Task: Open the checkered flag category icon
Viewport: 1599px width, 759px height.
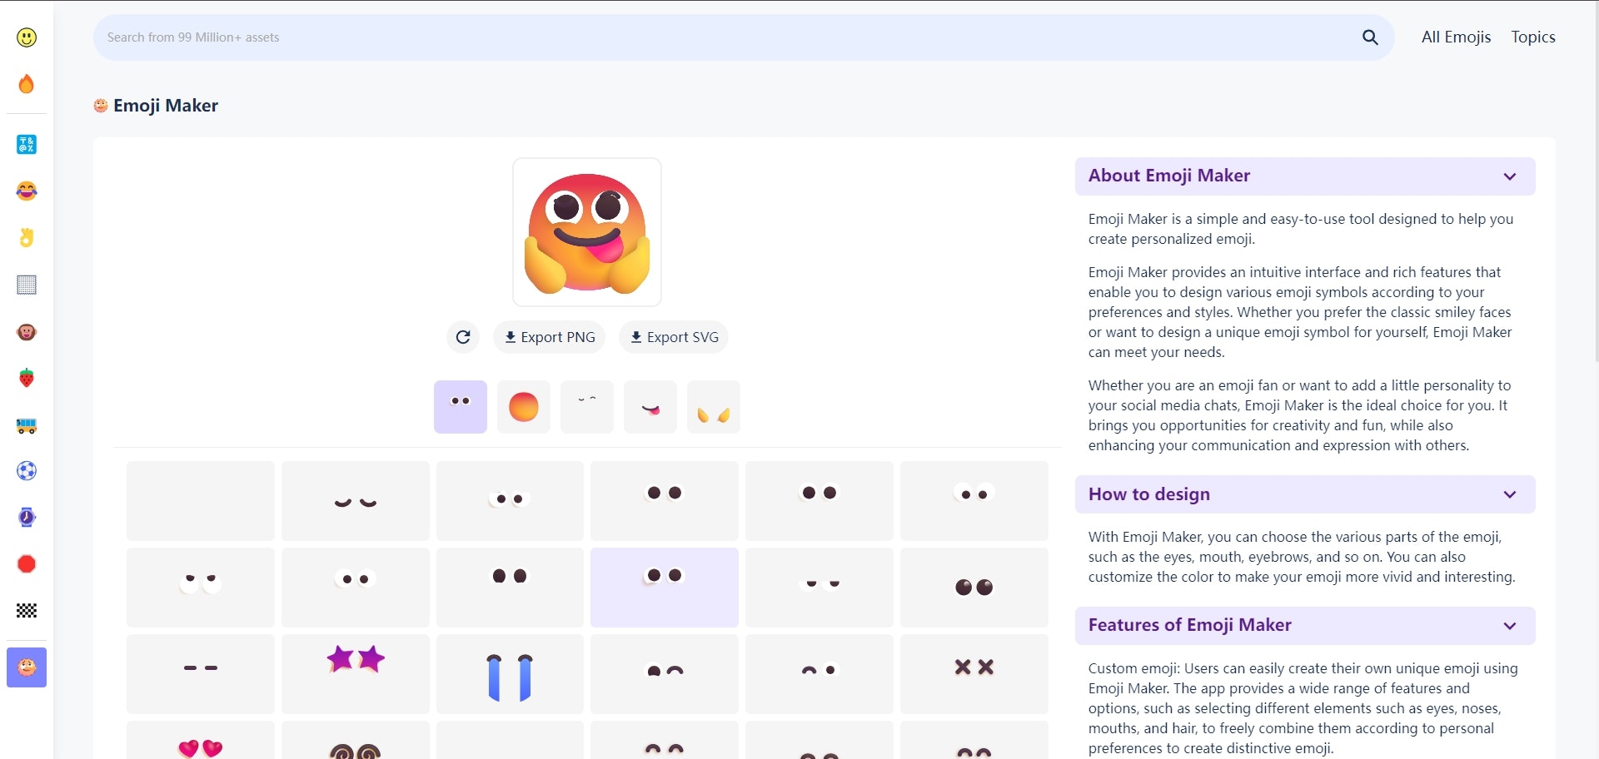Action: pos(27,611)
